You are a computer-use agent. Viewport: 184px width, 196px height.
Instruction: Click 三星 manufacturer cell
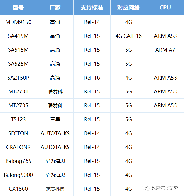pyautogui.click(x=55, y=119)
